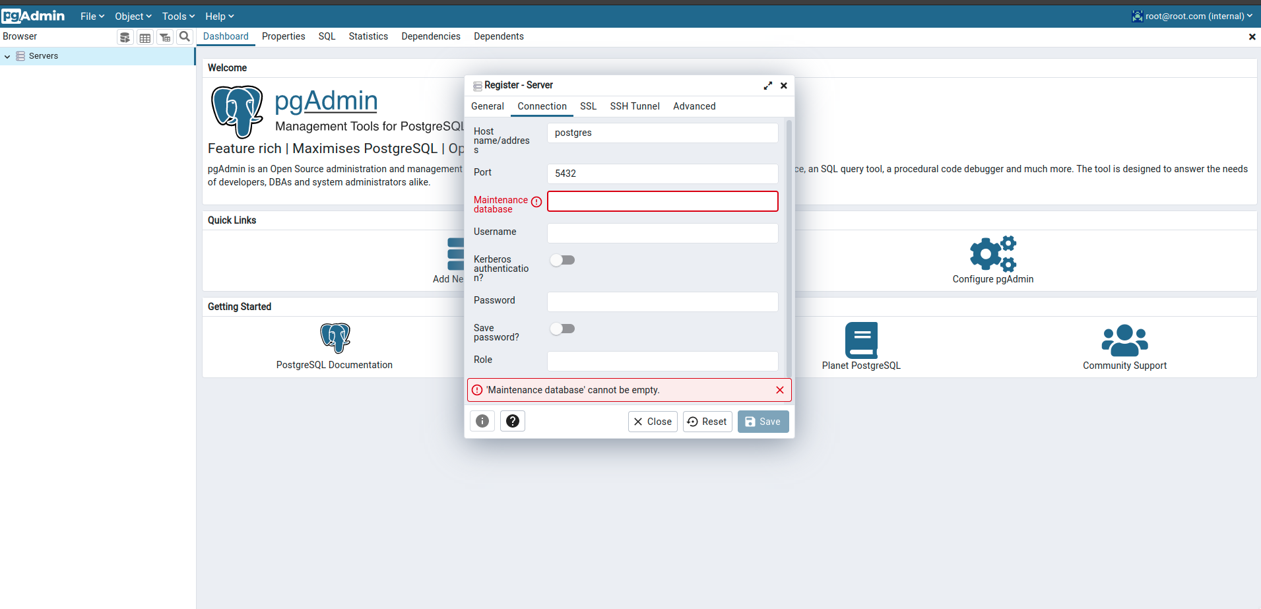Open the root@root.com account menu
This screenshot has width=1261, height=609.
1192,15
